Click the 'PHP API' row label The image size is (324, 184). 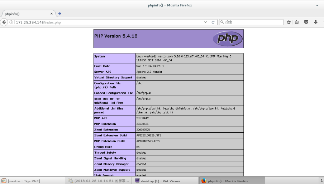pos(100,118)
